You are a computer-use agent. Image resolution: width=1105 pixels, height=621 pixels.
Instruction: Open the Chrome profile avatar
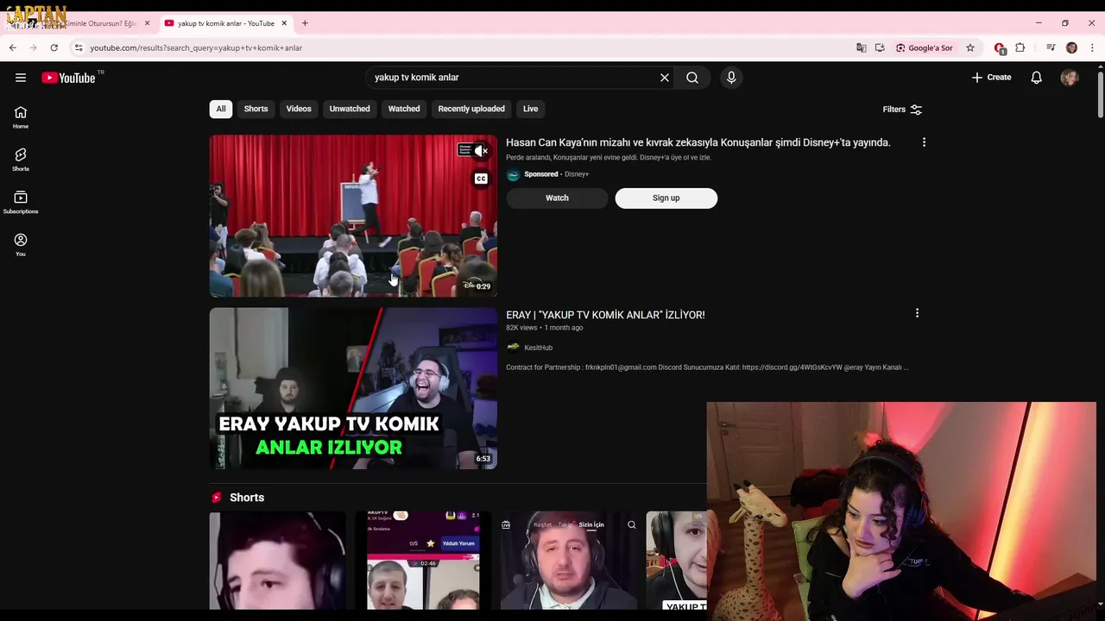1072,47
